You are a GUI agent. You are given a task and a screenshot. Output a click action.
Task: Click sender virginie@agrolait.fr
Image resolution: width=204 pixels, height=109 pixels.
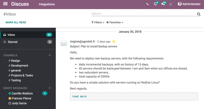coord(82,41)
